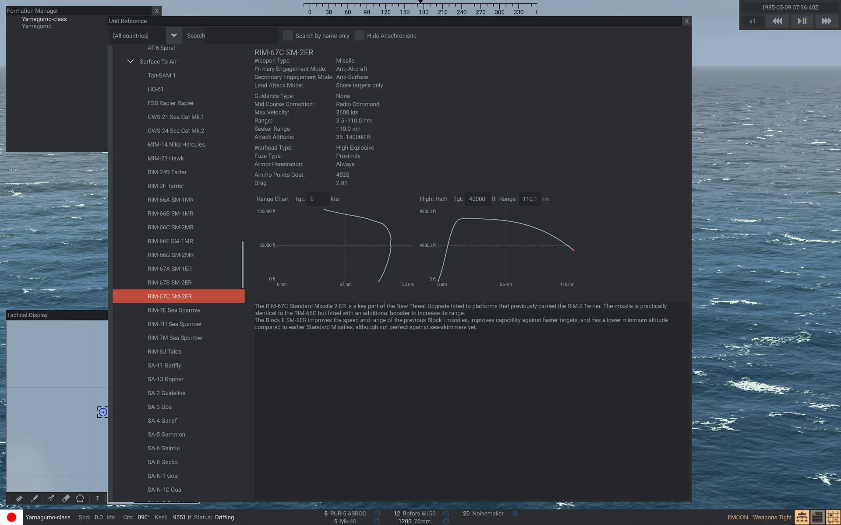Select SA-11 Gadfly entry
The width and height of the screenshot is (841, 525).
(164, 366)
